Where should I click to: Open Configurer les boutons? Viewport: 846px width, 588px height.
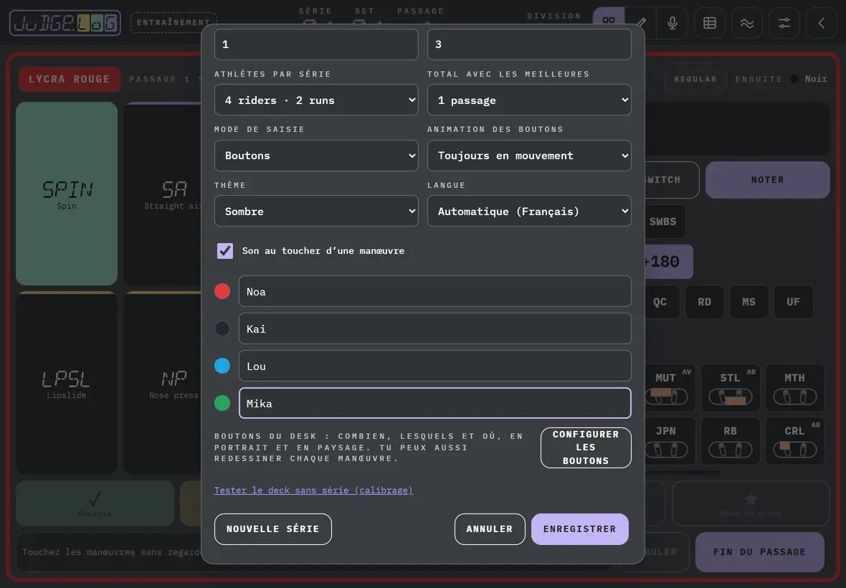tap(586, 447)
